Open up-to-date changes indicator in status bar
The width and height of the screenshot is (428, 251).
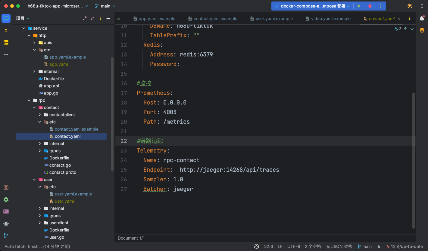pos(405,246)
